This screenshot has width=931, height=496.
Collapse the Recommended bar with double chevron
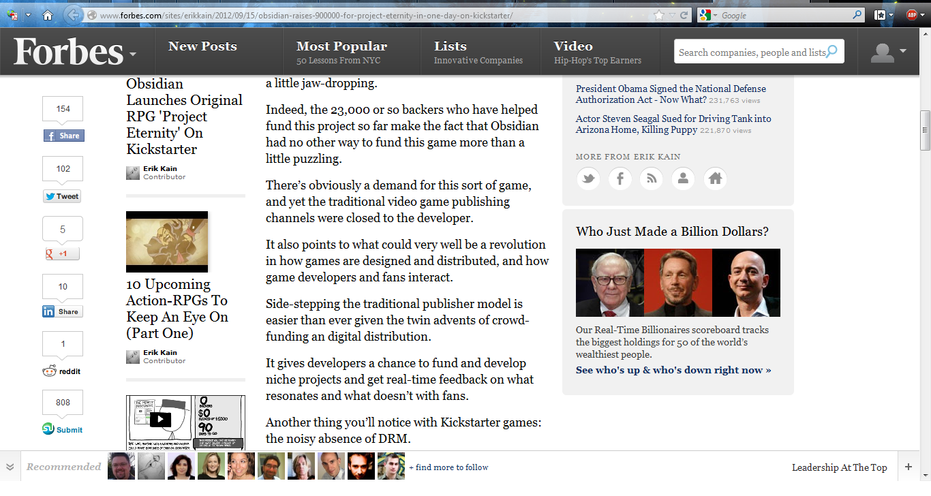pos(10,467)
